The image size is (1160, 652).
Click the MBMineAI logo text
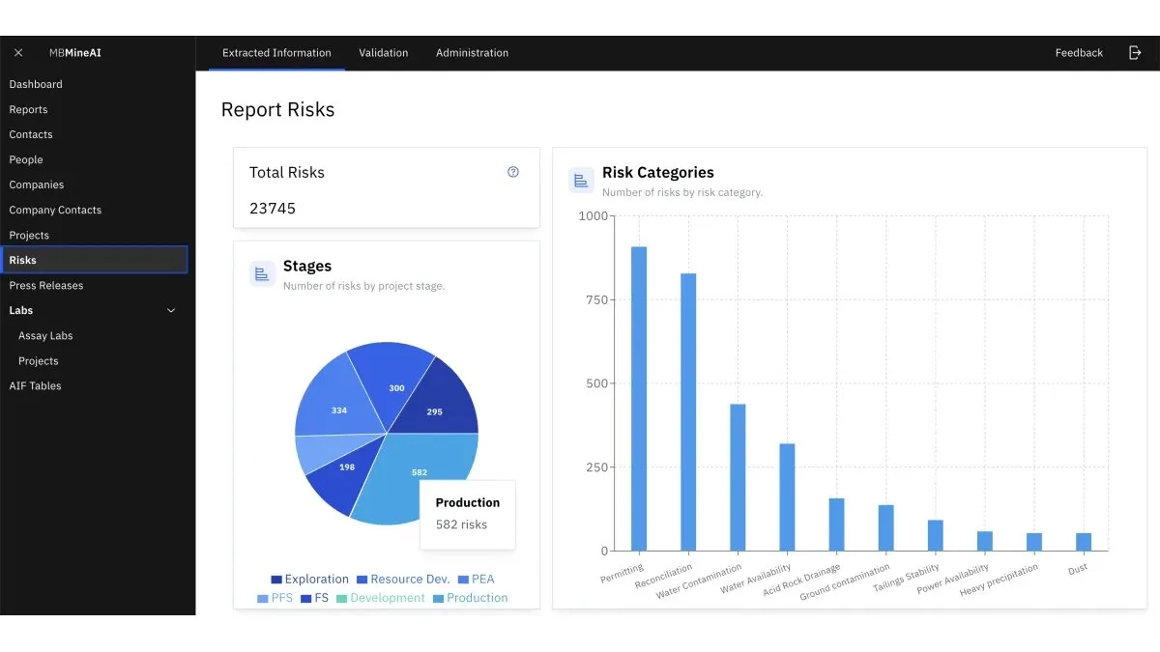(75, 53)
